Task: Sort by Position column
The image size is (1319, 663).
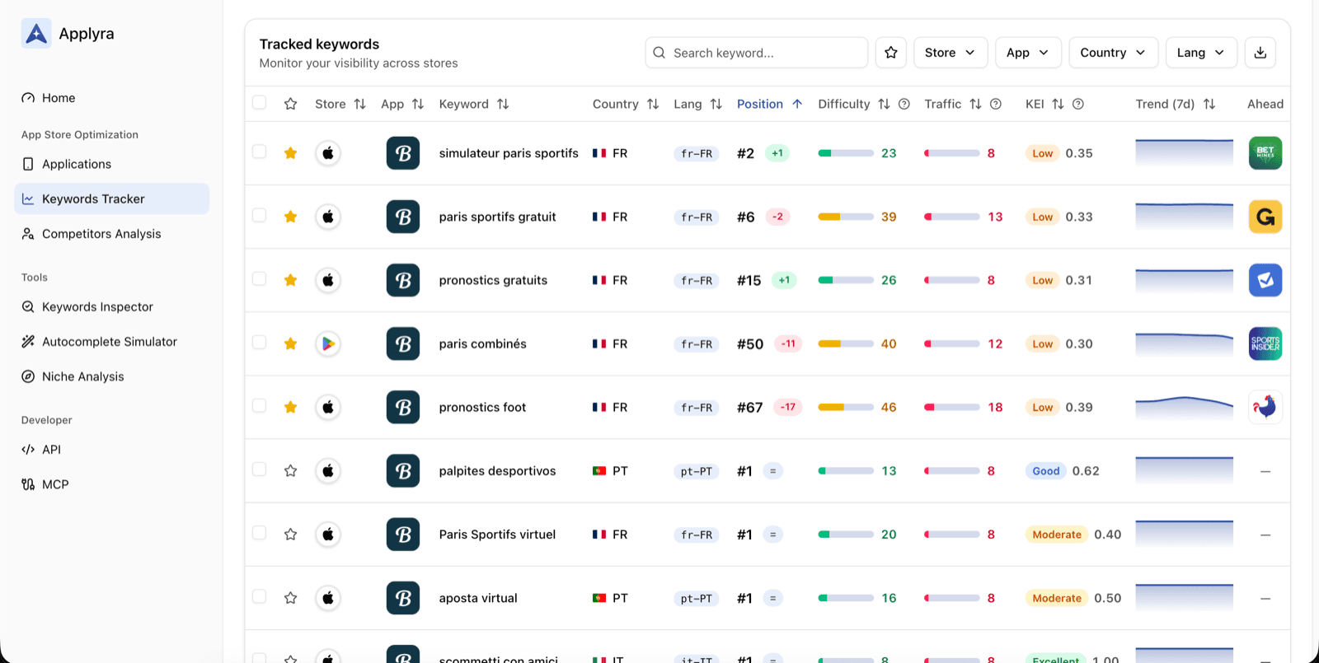Action: [x=769, y=104]
